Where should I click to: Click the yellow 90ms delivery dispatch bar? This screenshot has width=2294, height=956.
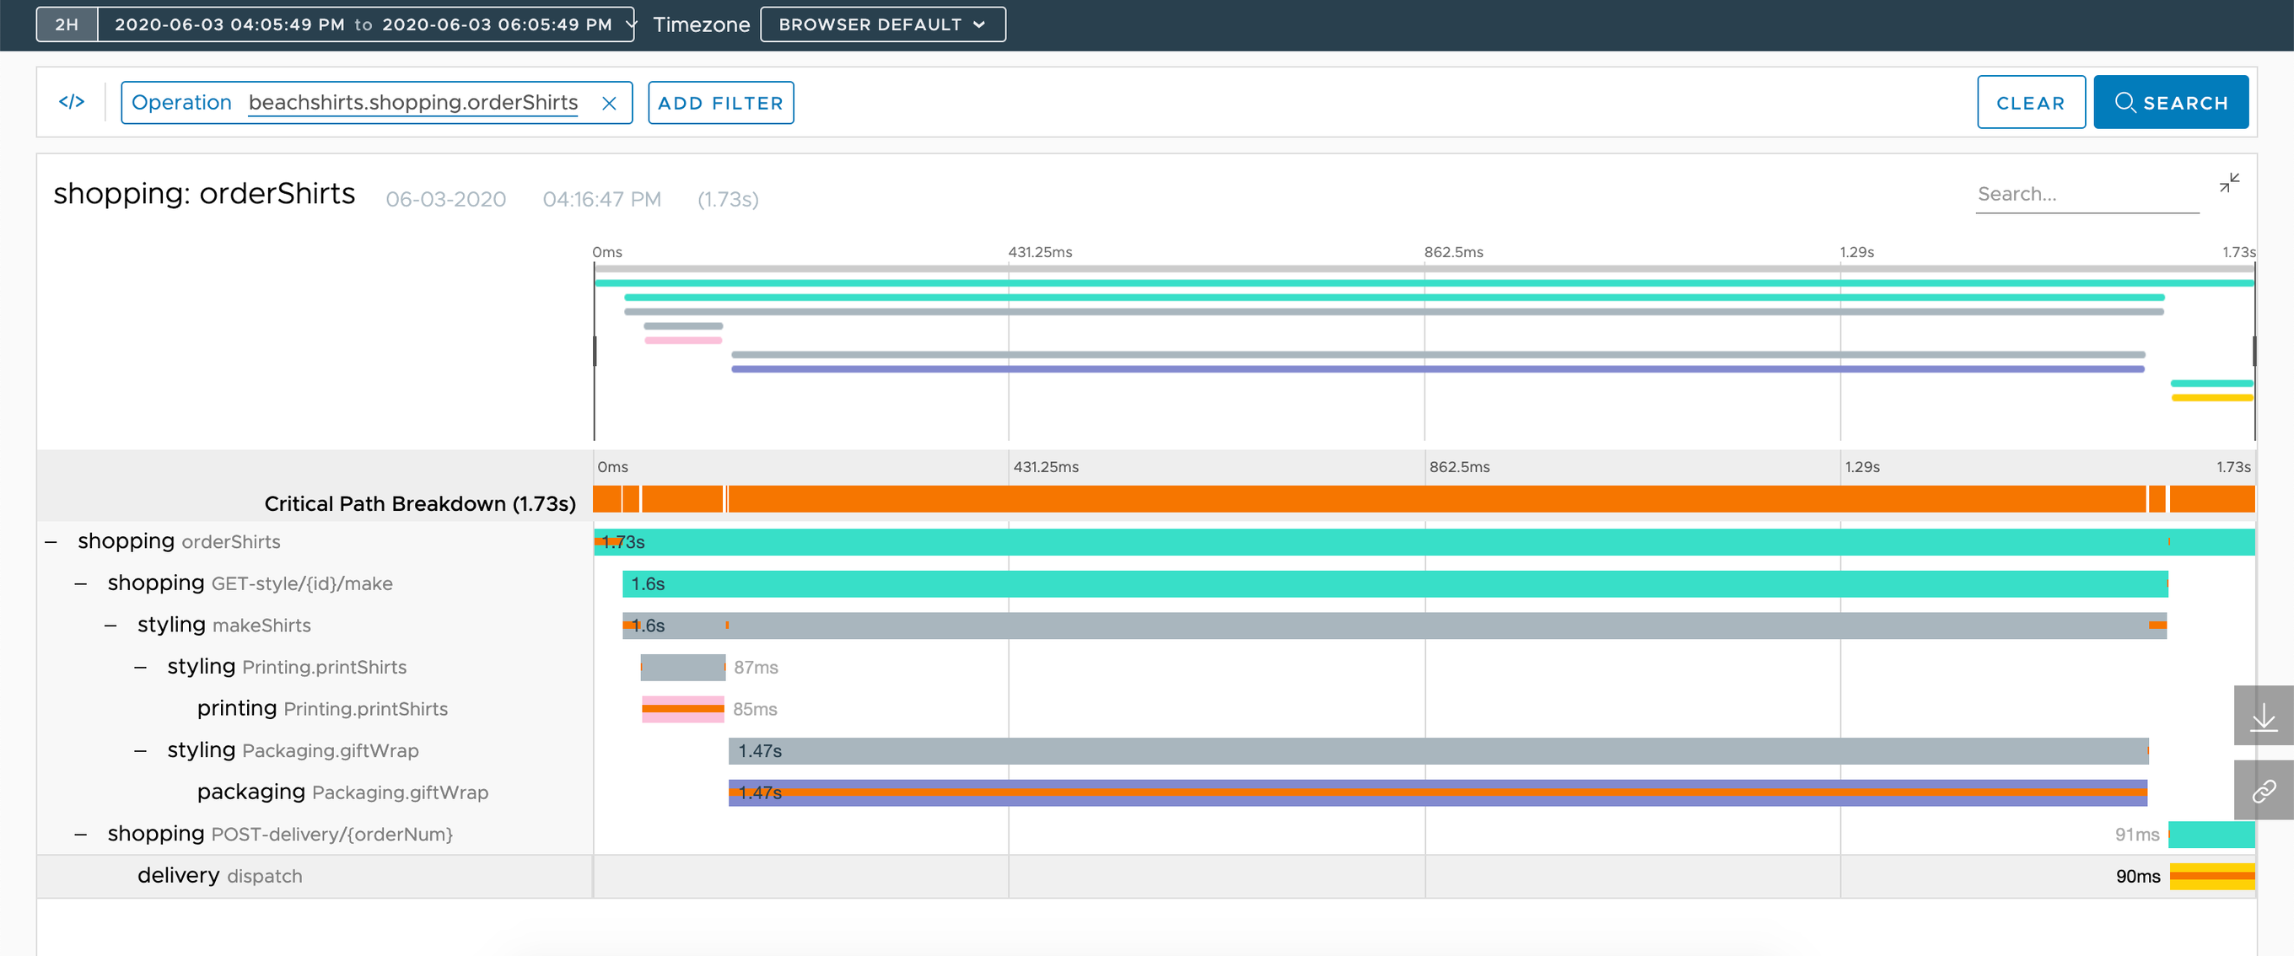tap(2212, 876)
